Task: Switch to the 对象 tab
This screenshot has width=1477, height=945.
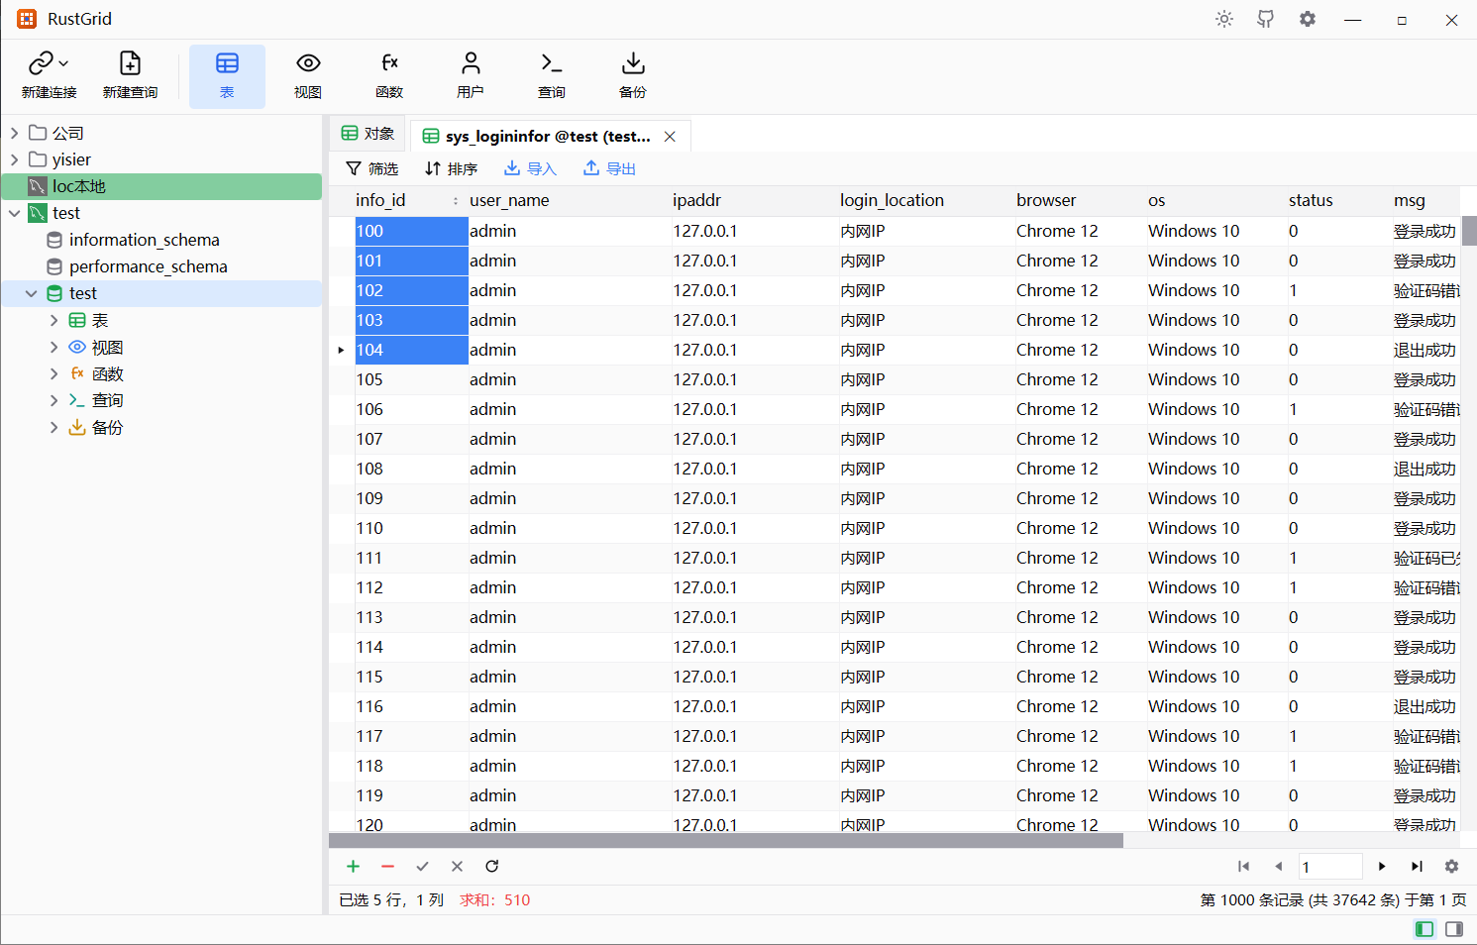Action: pyautogui.click(x=368, y=134)
